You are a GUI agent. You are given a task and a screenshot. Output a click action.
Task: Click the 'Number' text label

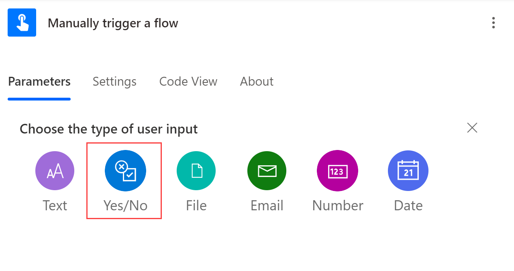pos(337,205)
